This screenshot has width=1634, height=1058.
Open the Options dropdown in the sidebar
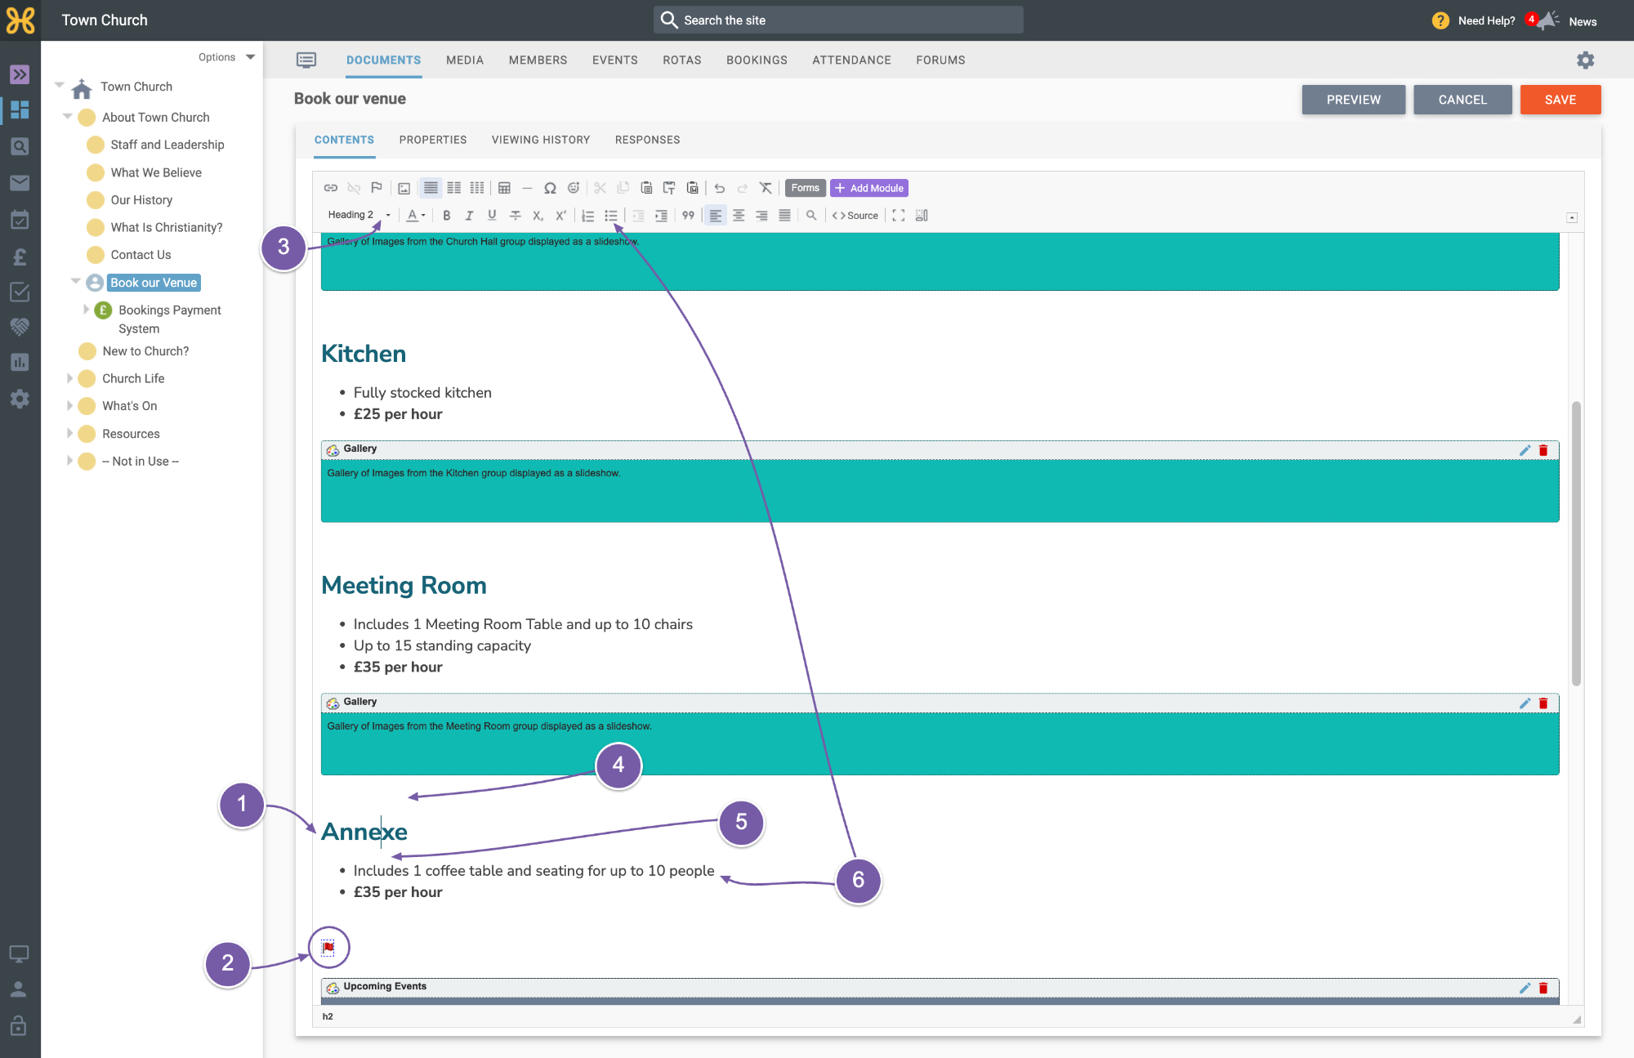226,57
